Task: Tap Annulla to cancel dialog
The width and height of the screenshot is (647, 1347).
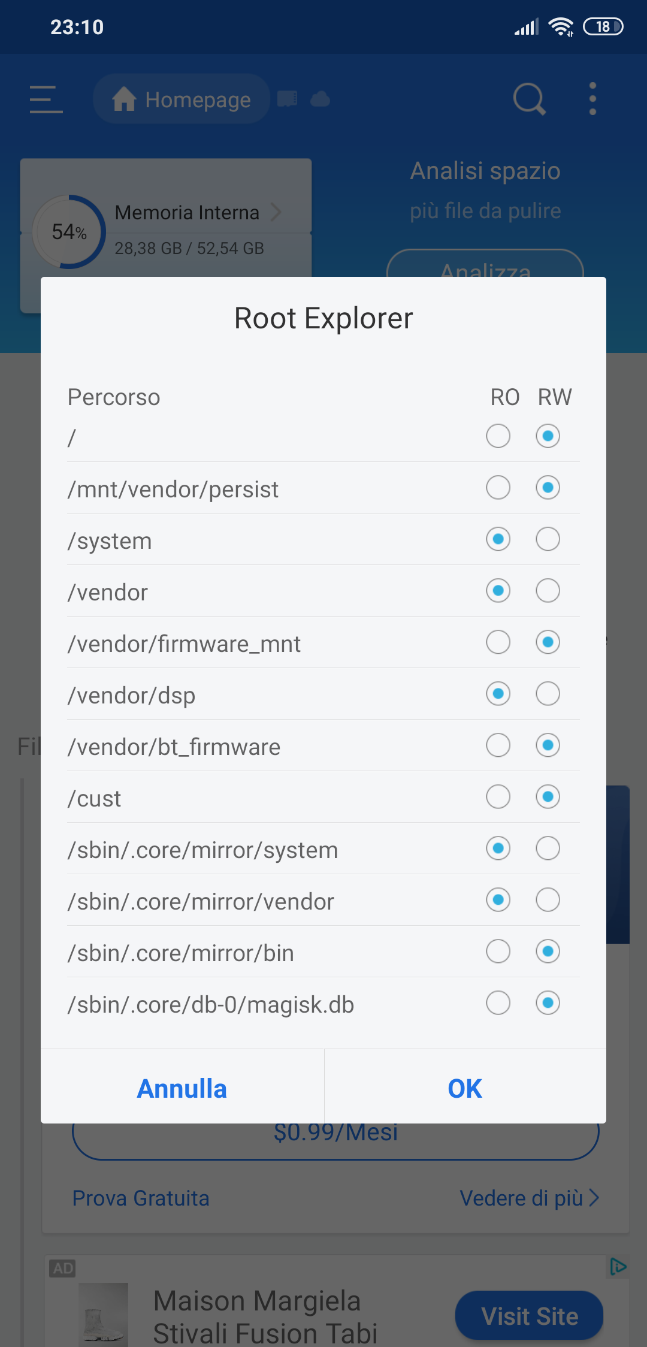Action: pyautogui.click(x=182, y=1089)
